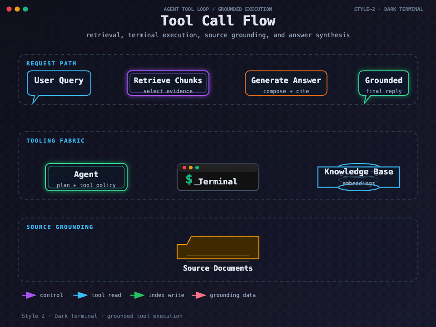
Task: Click the 'grounding data' legend label
Action: (233, 295)
